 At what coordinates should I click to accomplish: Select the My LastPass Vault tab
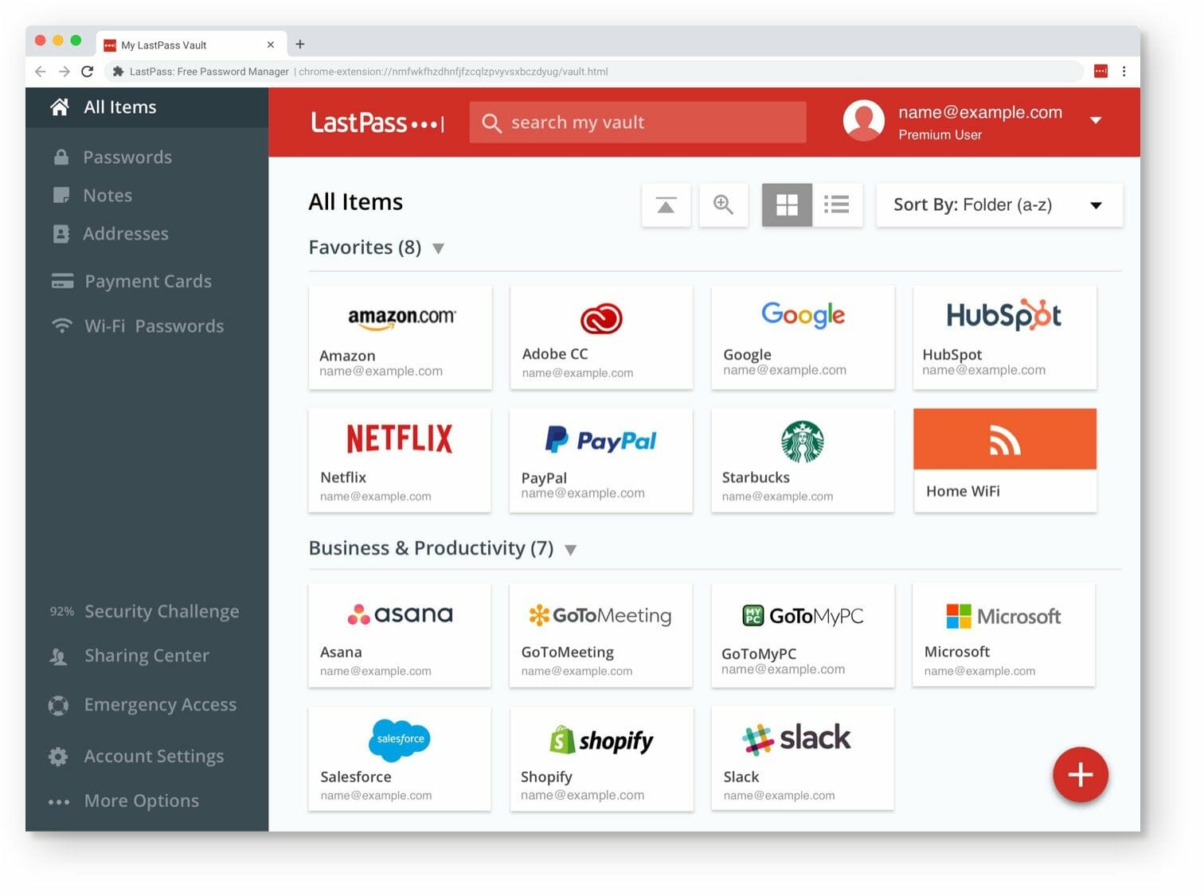pyautogui.click(x=190, y=45)
